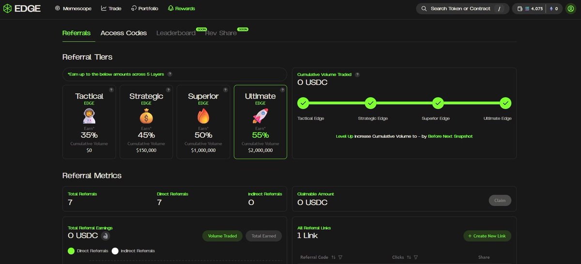581x264 pixels.
Task: Click the magnifier icon in search bar
Action: coord(424,9)
